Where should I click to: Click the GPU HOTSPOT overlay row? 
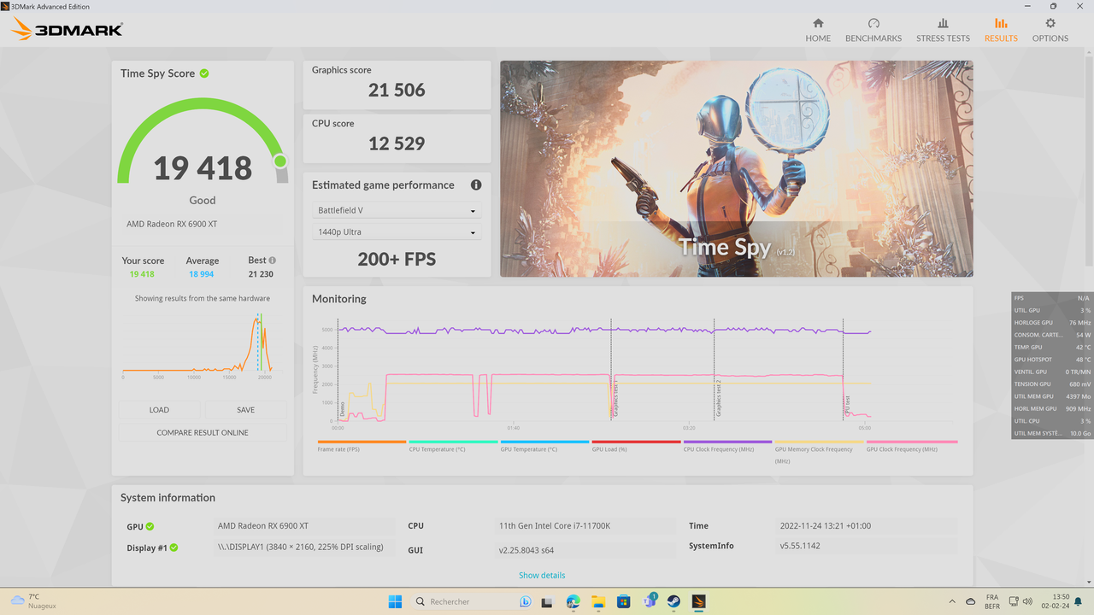click(1052, 360)
